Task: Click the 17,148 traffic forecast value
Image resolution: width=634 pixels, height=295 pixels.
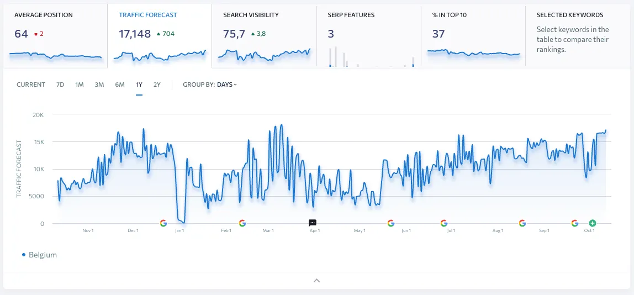Action: point(135,34)
